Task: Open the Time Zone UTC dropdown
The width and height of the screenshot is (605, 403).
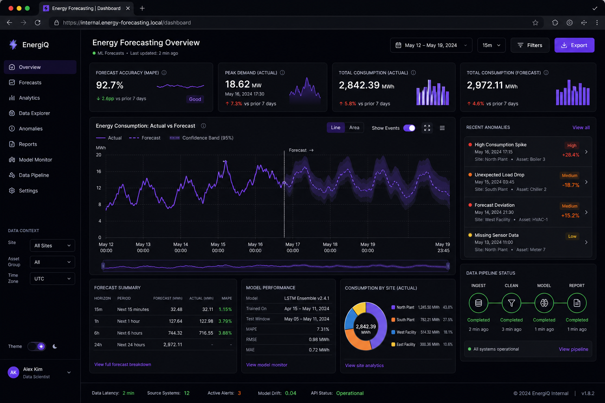Action: tap(52, 279)
